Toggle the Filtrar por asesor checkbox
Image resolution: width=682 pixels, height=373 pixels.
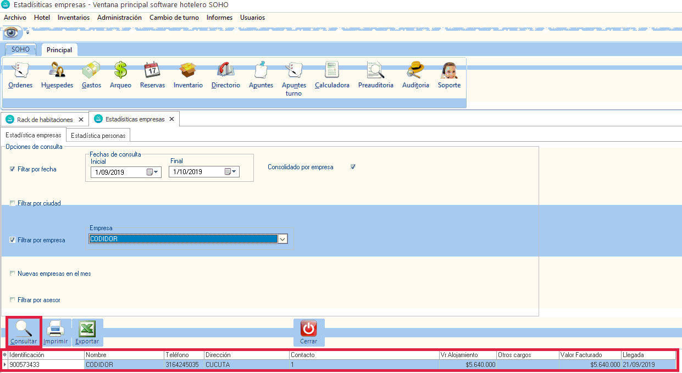click(x=13, y=300)
